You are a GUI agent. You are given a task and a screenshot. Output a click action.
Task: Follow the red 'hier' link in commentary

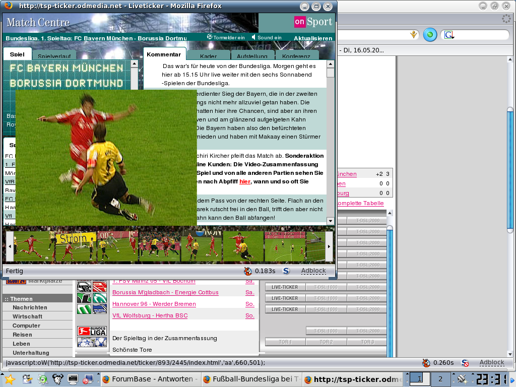[x=245, y=181]
